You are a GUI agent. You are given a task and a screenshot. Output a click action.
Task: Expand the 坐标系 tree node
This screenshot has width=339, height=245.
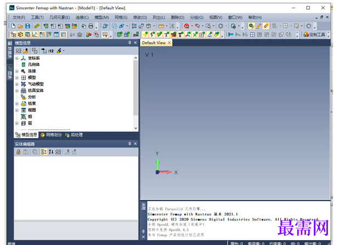tap(17, 58)
